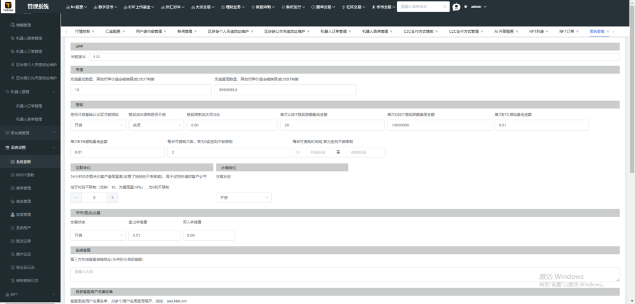Close the 用户端内容管理 tab

pyautogui.click(x=165, y=31)
